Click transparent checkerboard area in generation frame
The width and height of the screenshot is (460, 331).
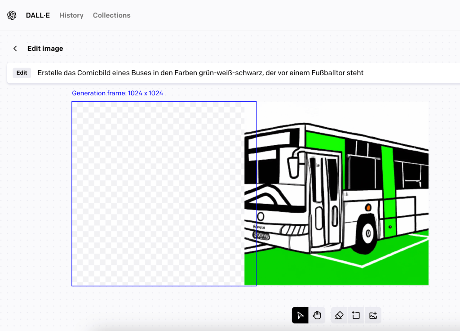click(157, 193)
